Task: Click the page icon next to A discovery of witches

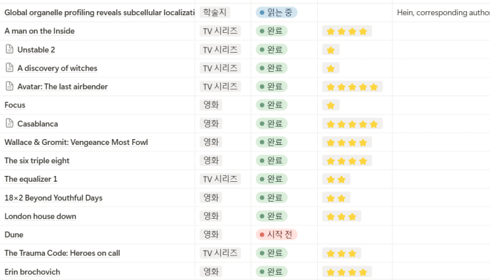Action: point(9,68)
